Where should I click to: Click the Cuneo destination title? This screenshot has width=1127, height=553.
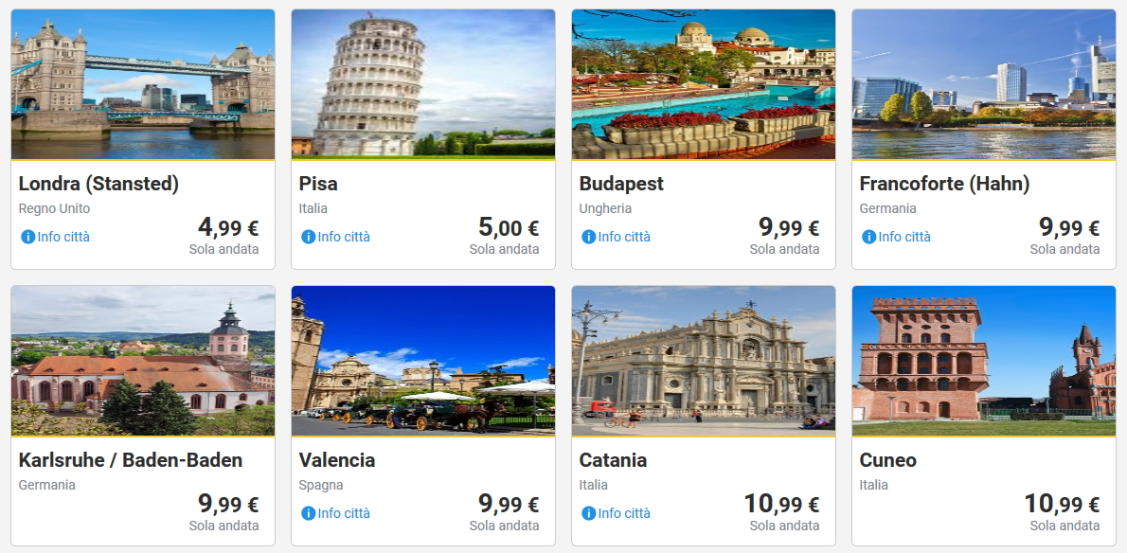tap(888, 460)
